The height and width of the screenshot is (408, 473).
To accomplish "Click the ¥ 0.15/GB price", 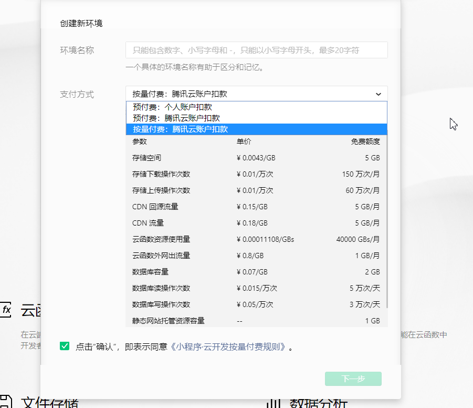I will (x=252, y=207).
